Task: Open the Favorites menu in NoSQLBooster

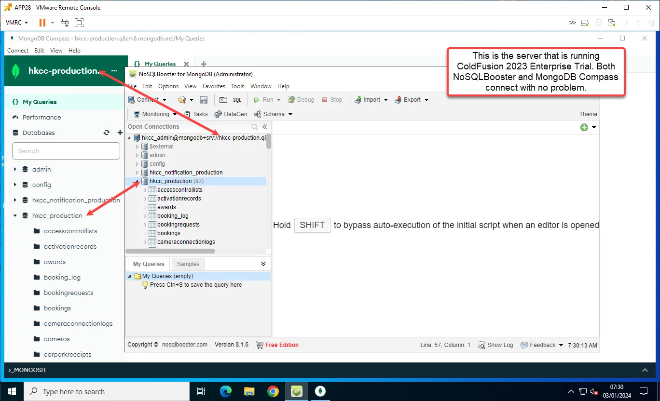Action: pos(214,86)
